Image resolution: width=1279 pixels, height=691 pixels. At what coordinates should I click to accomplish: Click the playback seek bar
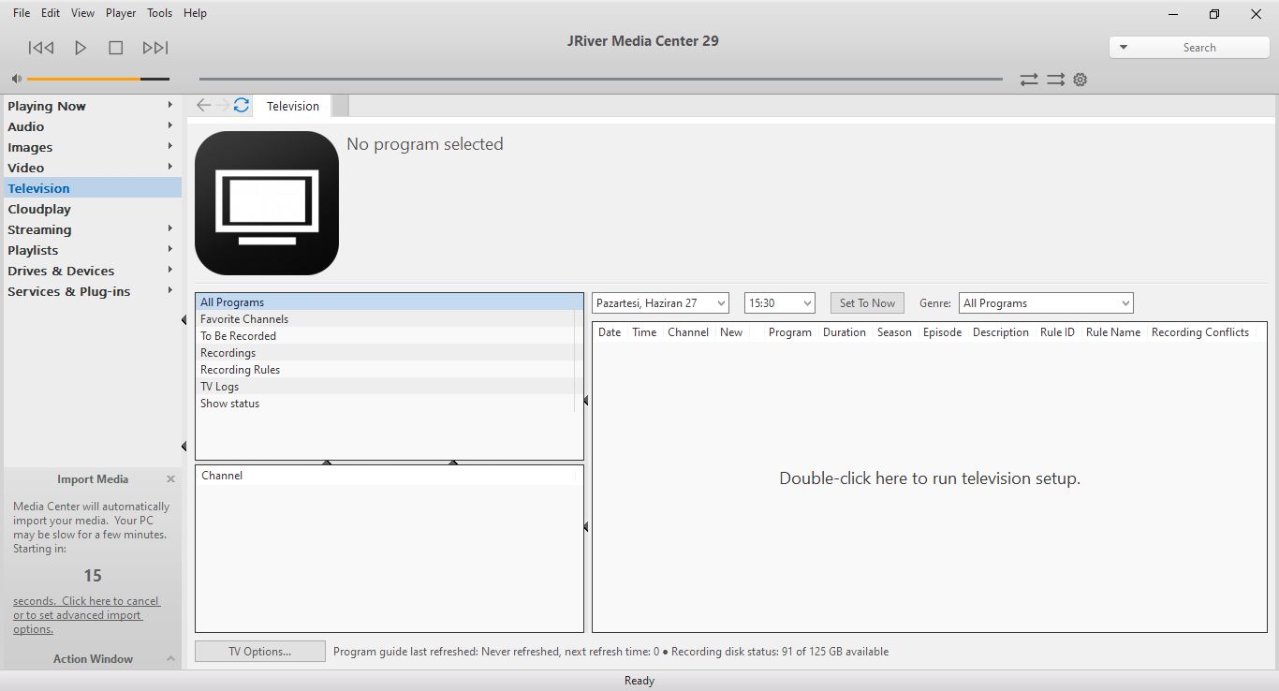pyautogui.click(x=600, y=80)
